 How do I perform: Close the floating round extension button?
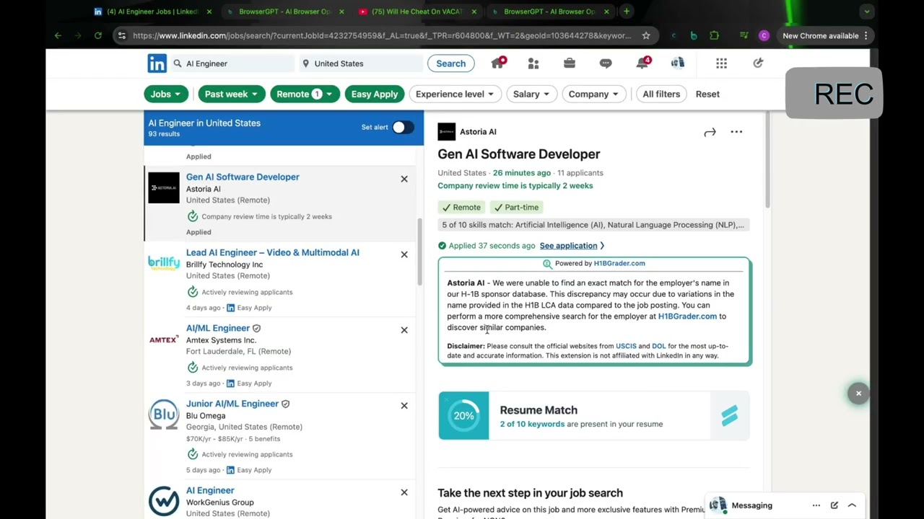[x=858, y=394]
